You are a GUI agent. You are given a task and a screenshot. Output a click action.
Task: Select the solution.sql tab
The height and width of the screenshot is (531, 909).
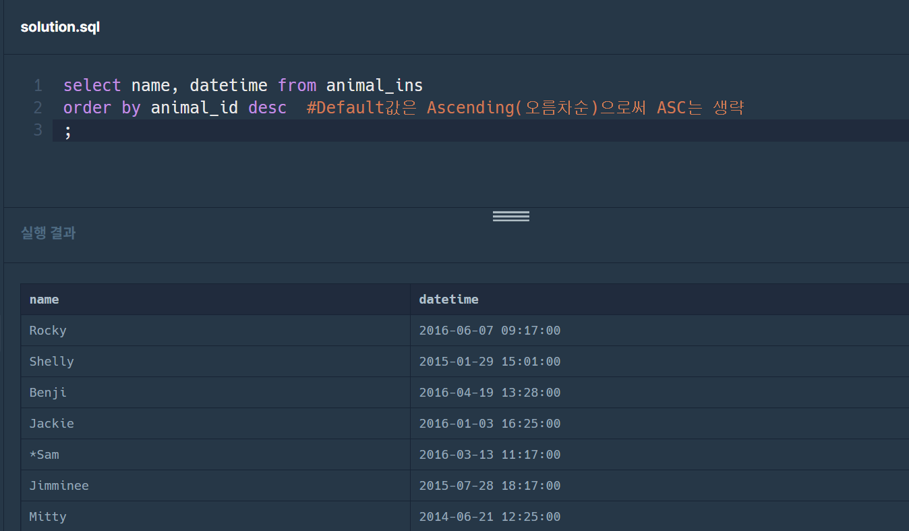tap(60, 28)
